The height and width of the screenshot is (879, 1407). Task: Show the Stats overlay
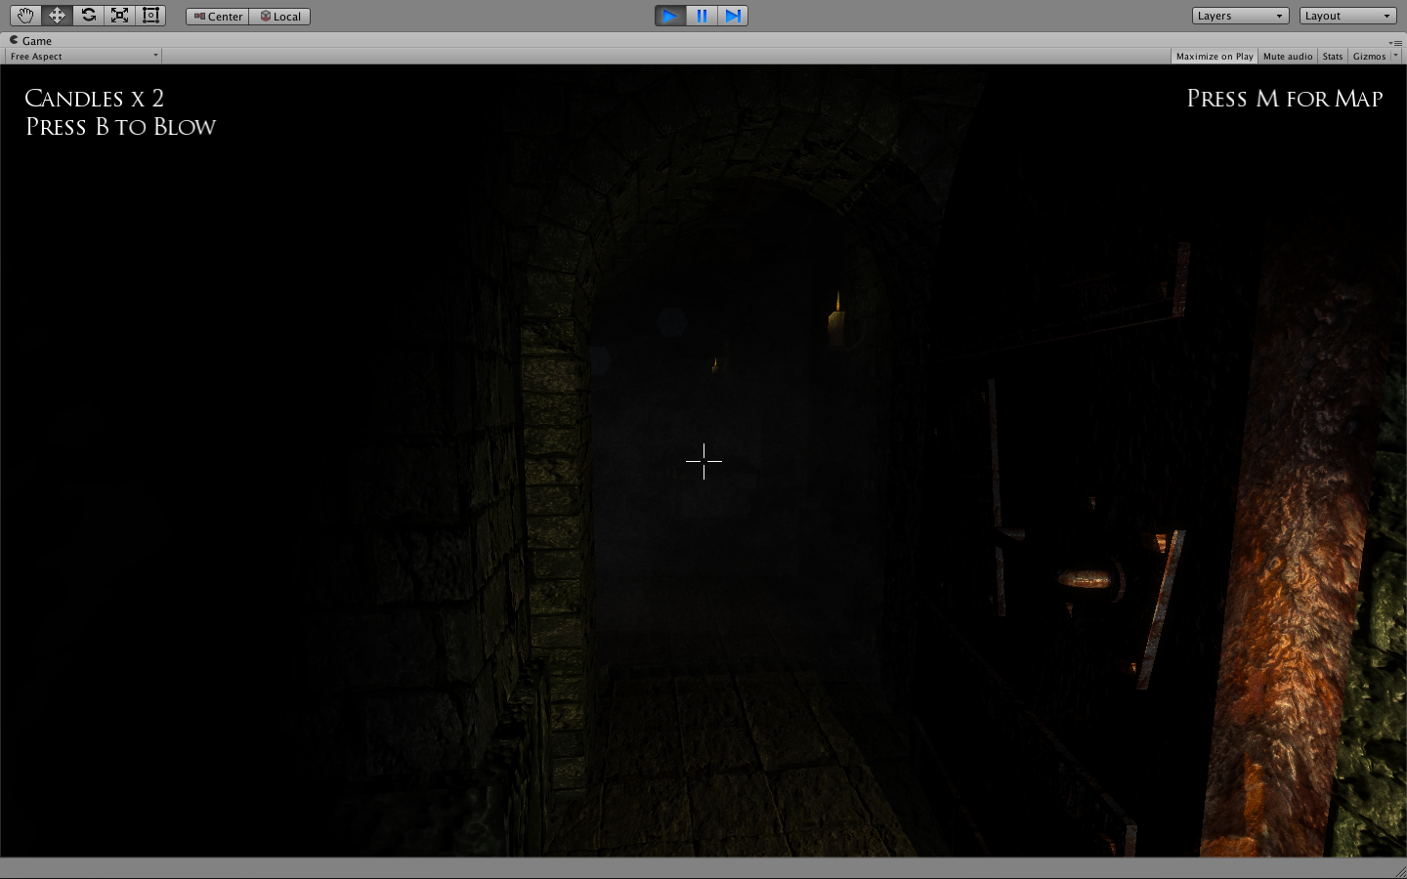[x=1333, y=57]
